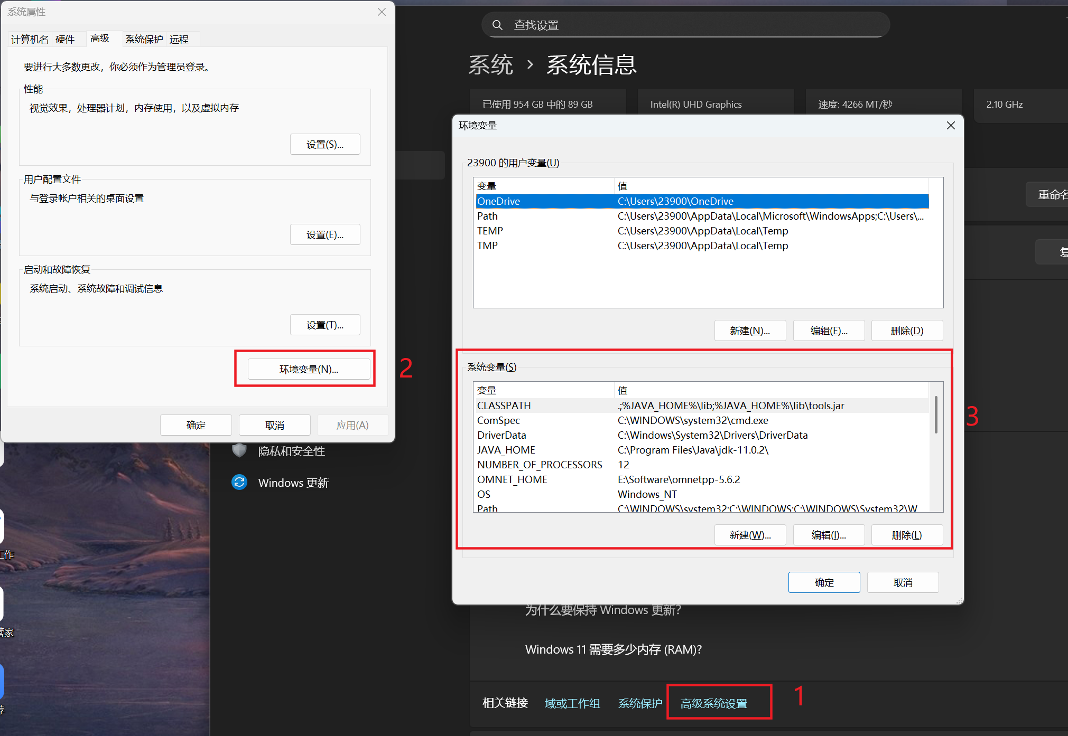
Task: Click 新建(W)... under system variables
Action: click(x=750, y=535)
